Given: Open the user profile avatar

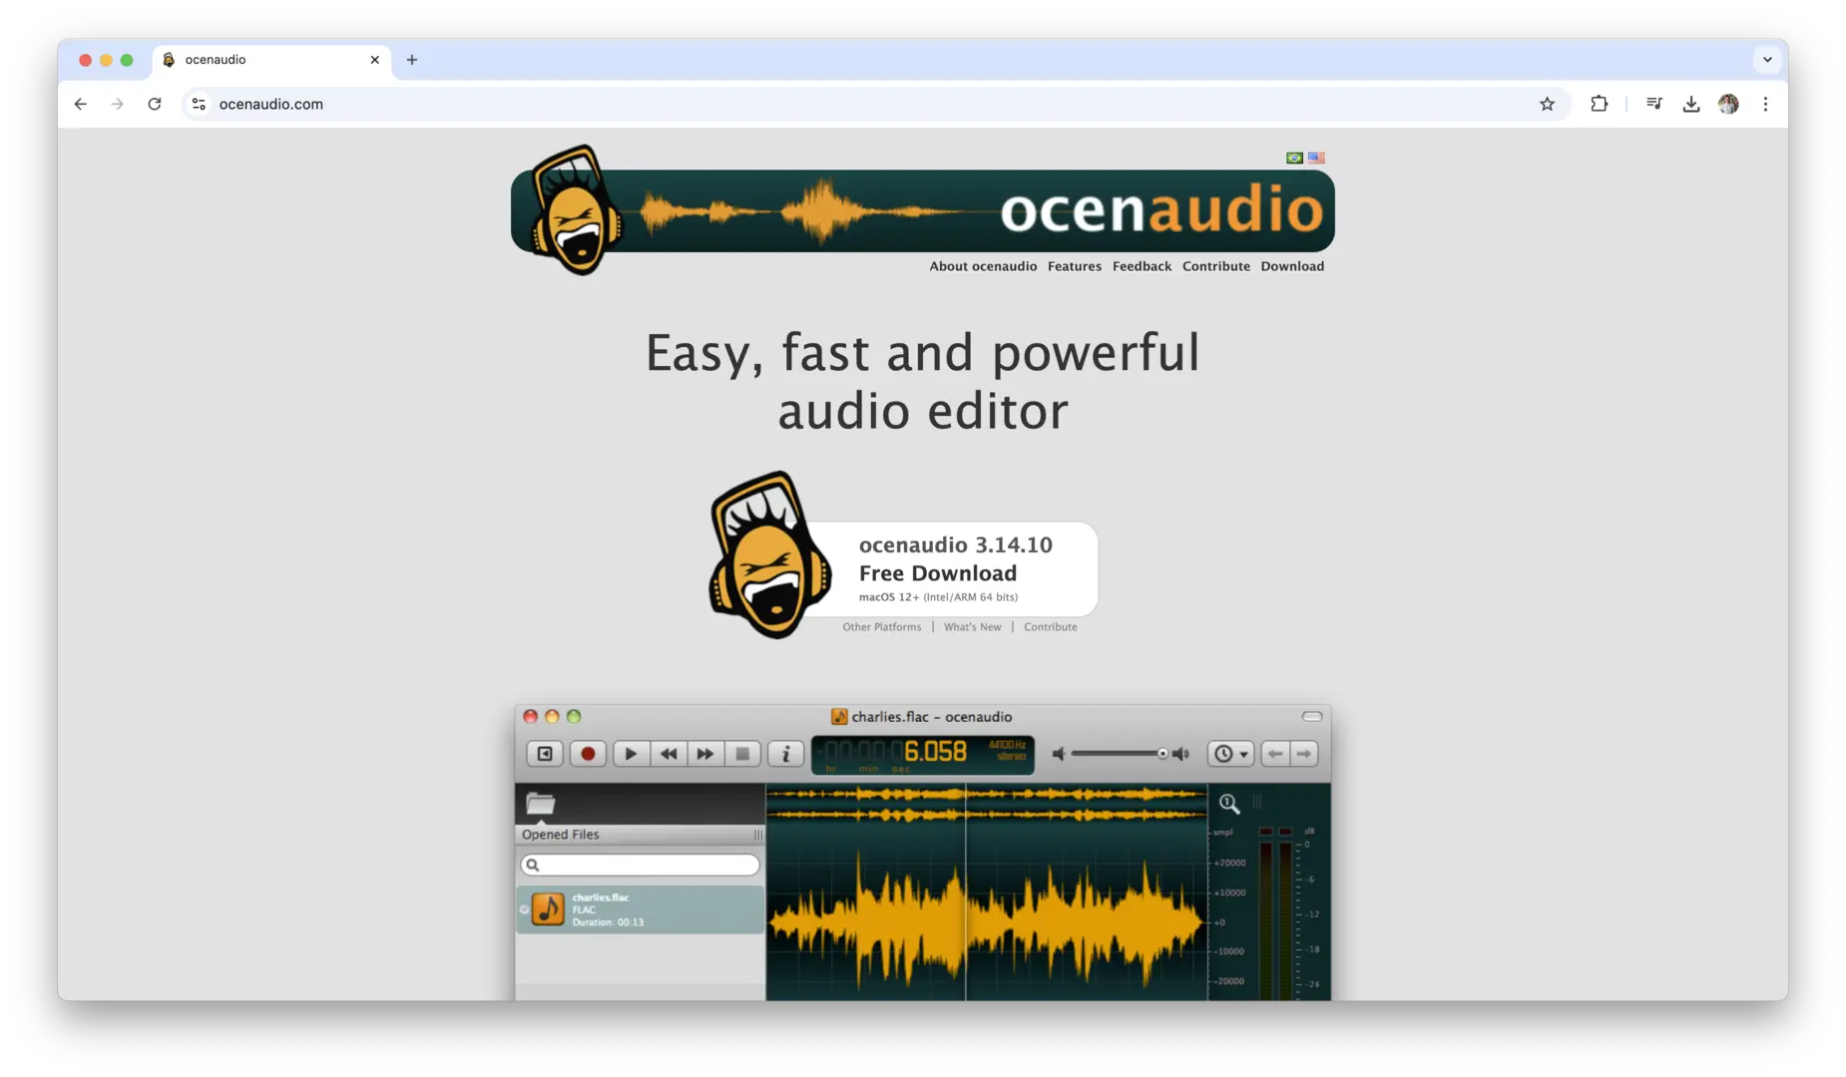Looking at the screenshot, I should (x=1728, y=104).
